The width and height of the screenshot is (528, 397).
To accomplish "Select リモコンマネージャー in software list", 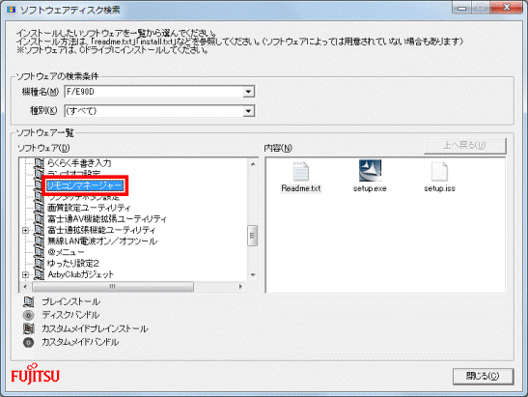I will (84, 185).
